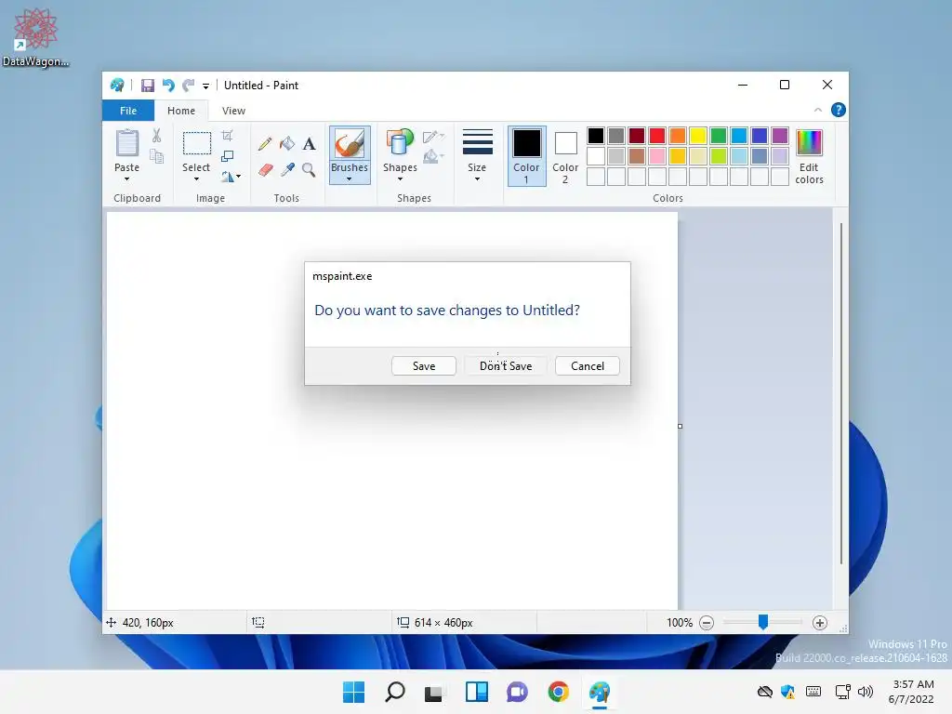The width and height of the screenshot is (952, 714).
Task: Click the Windows Security tray icon
Action: coord(788,692)
